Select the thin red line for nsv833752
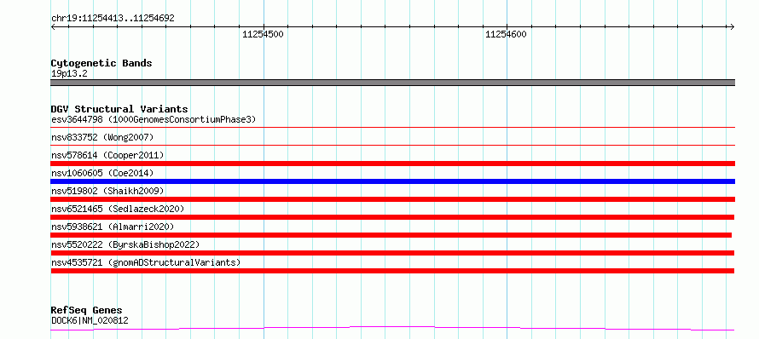Viewport: 759px width, 339px height. (x=392, y=145)
